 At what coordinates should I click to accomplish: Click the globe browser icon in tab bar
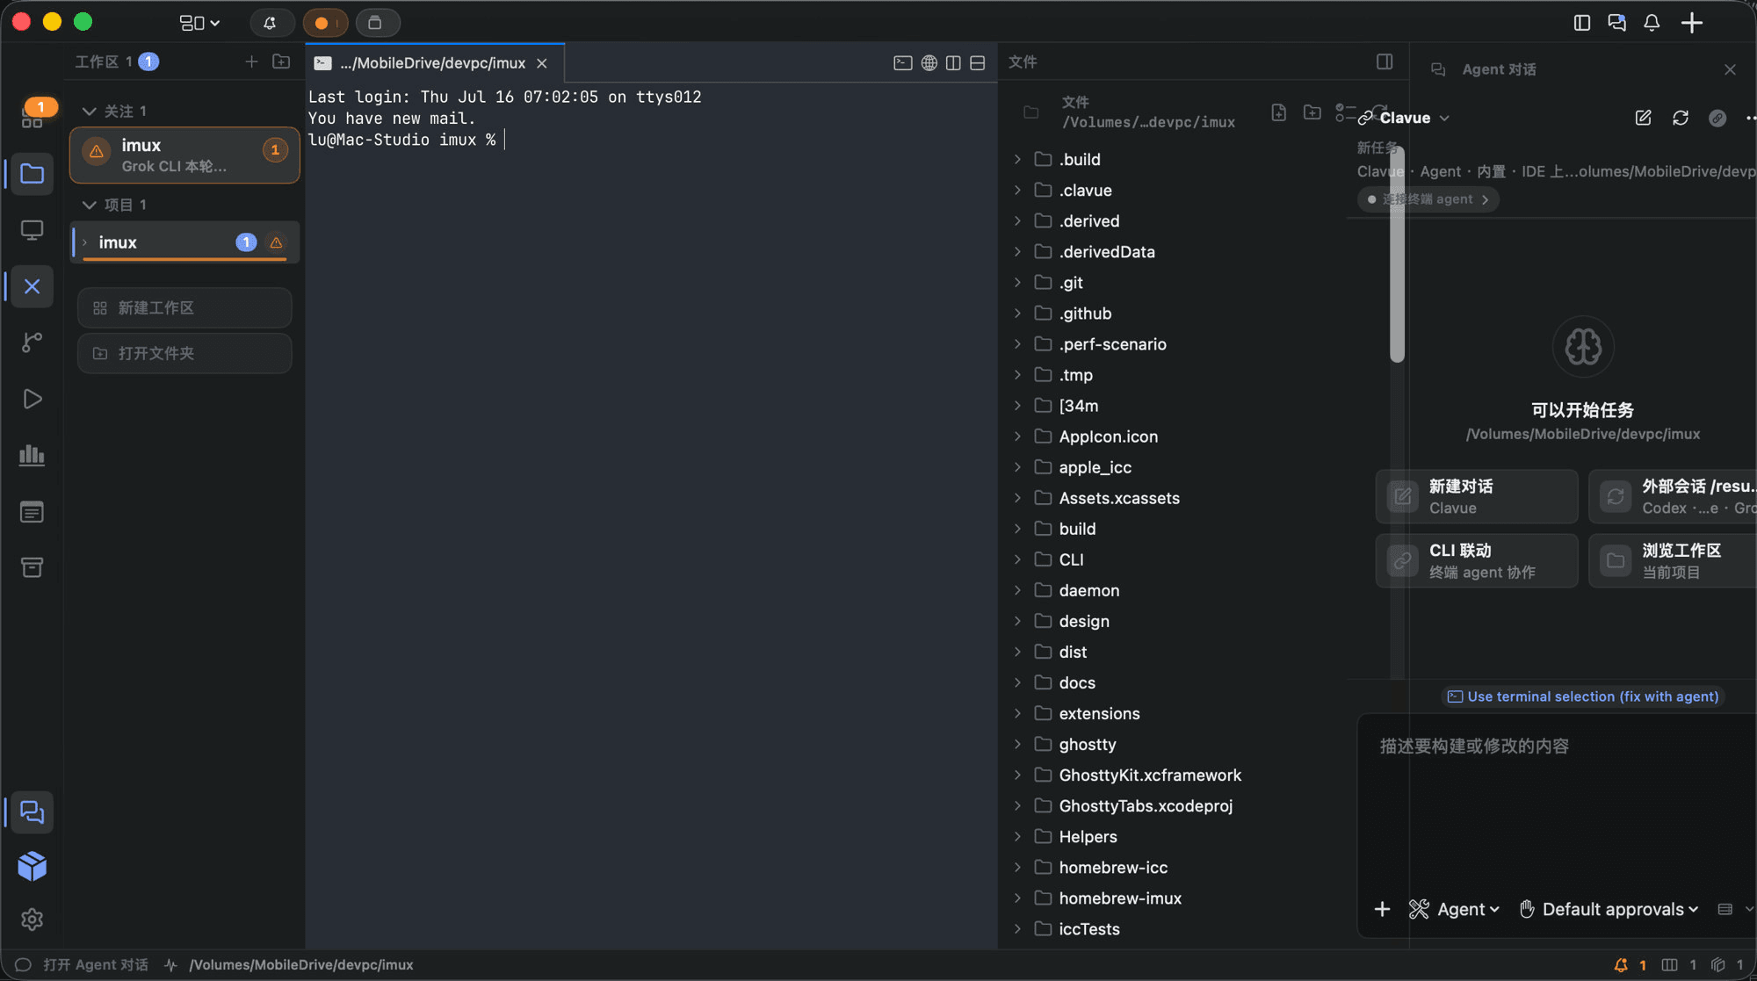tap(929, 63)
